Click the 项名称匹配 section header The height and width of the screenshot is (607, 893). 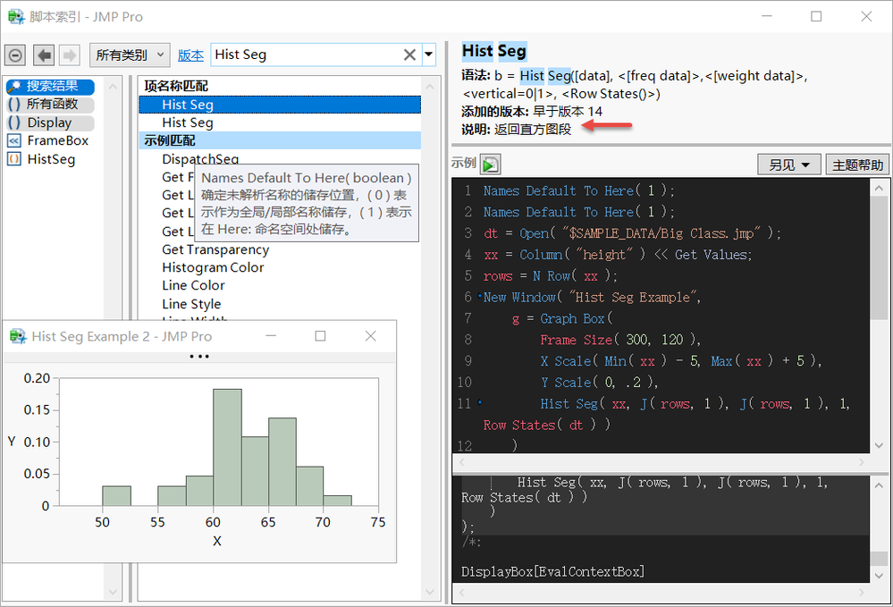point(176,86)
